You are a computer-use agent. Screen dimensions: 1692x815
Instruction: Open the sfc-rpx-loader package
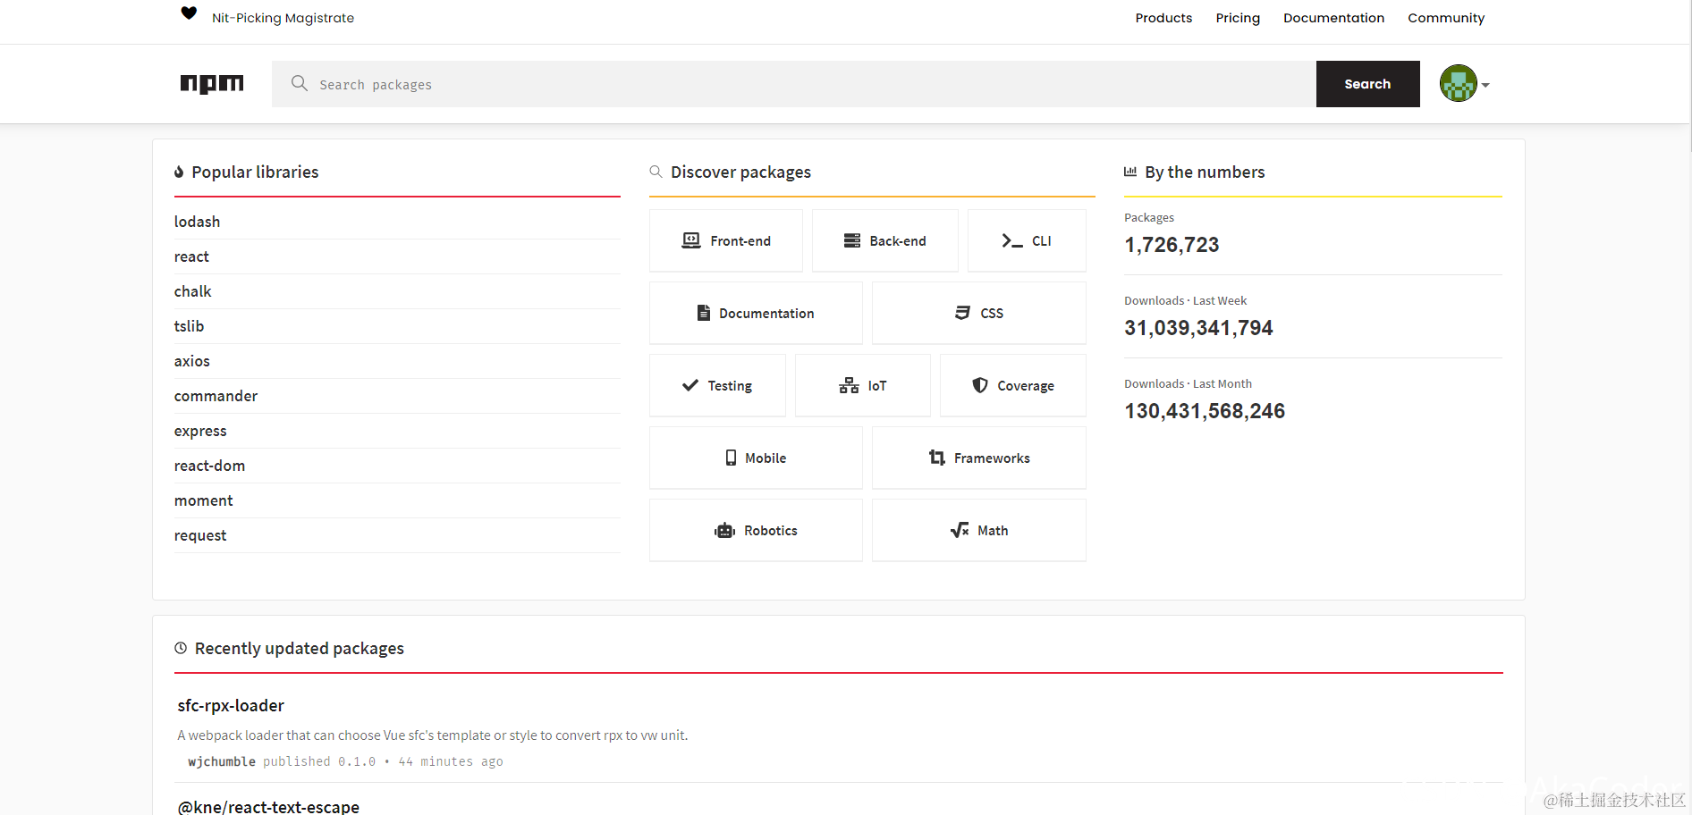(x=231, y=705)
